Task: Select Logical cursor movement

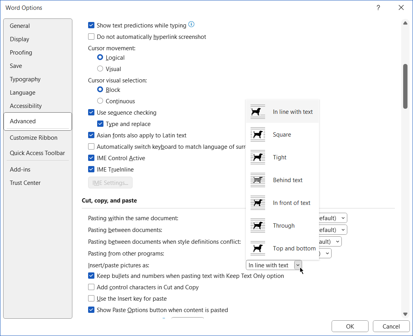Action: pos(100,57)
